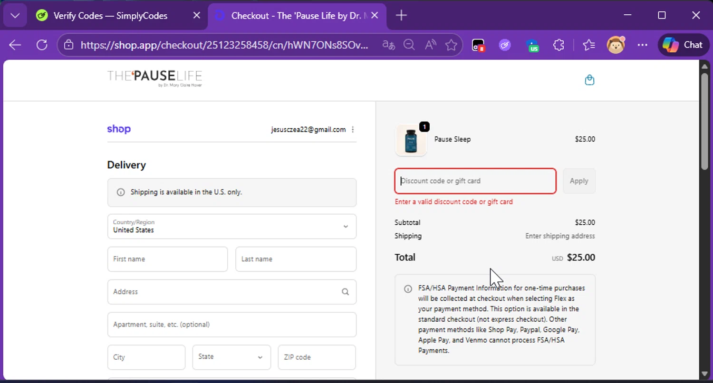
Task: Click the address search magnifier icon
Action: click(346, 292)
